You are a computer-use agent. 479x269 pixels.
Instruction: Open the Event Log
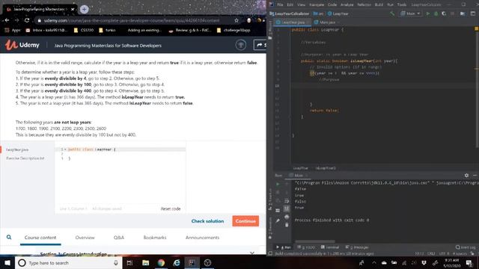point(466,247)
